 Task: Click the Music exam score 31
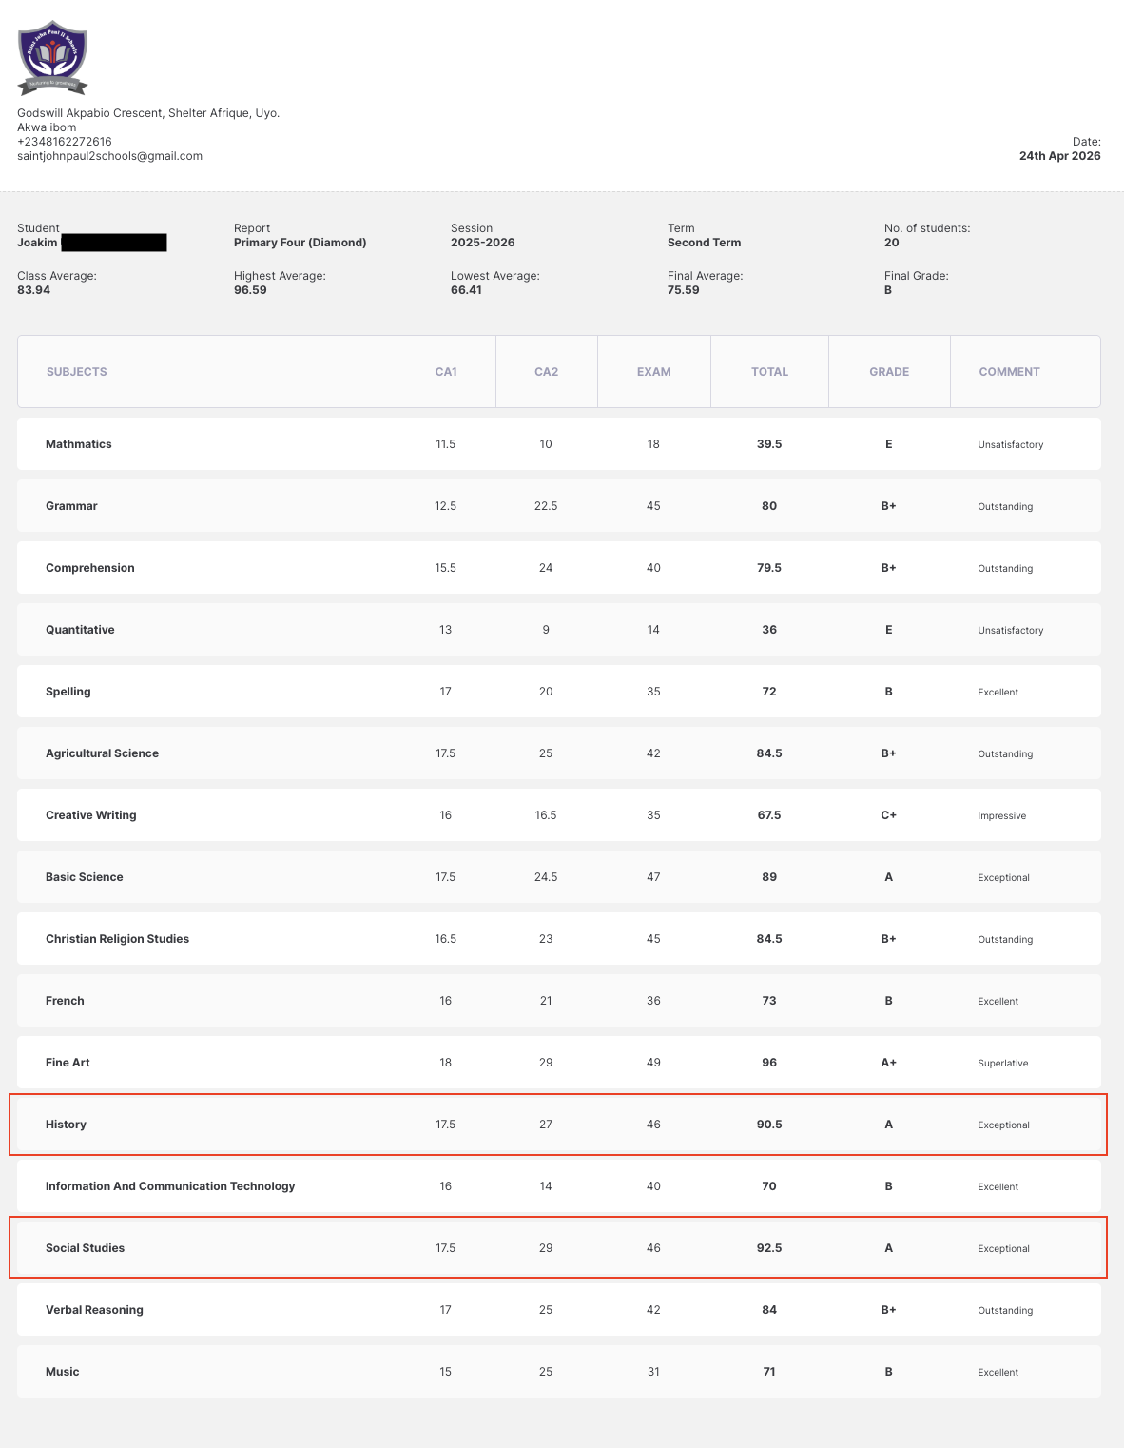pos(653,1372)
